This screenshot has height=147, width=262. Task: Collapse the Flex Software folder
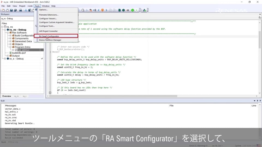pos(8,33)
